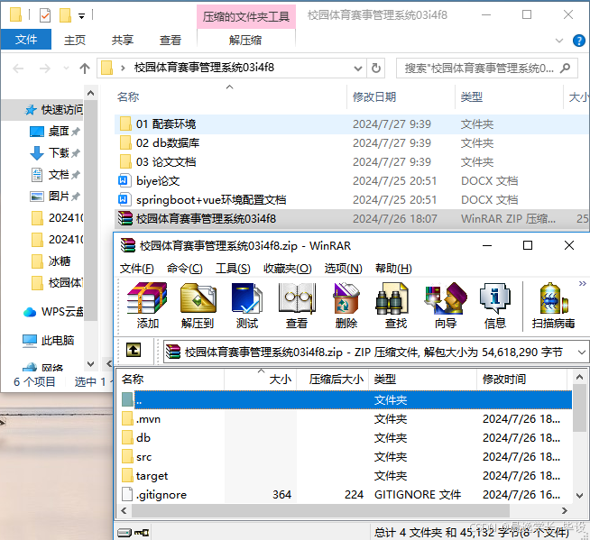Open Explorer 文件 tab

pos(26,40)
